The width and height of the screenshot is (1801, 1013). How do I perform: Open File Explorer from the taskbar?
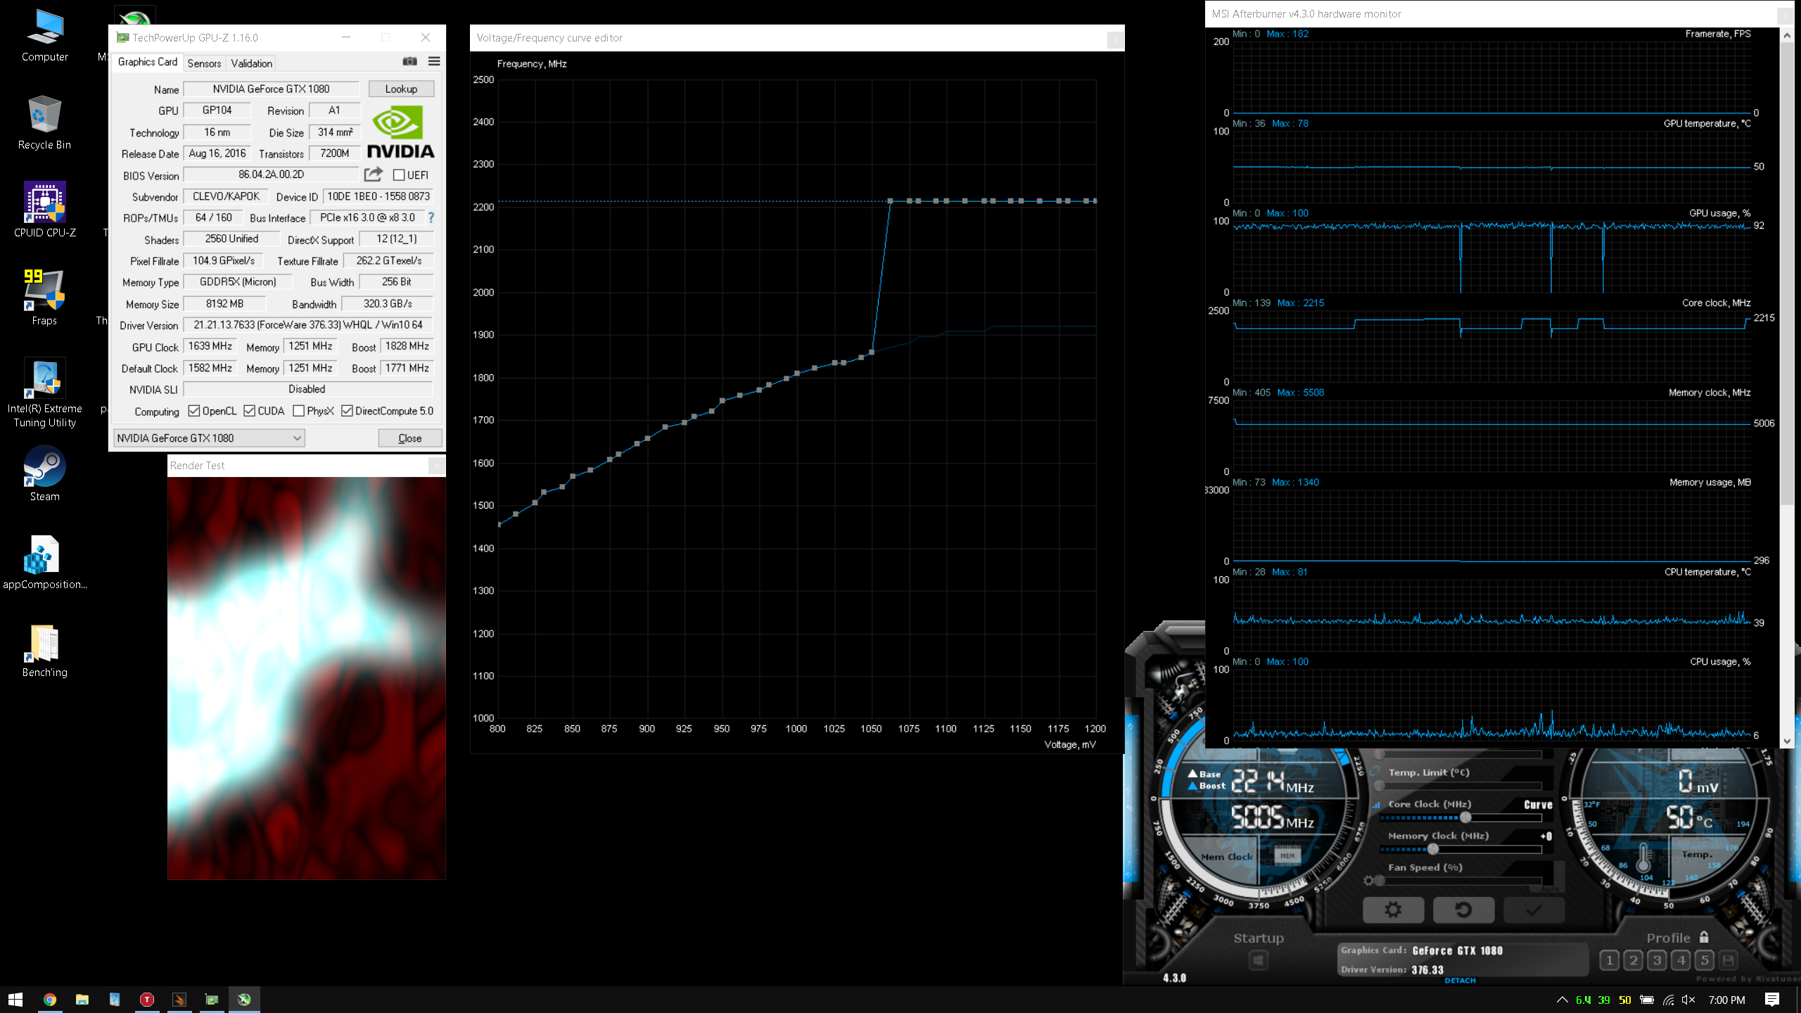click(x=82, y=1000)
